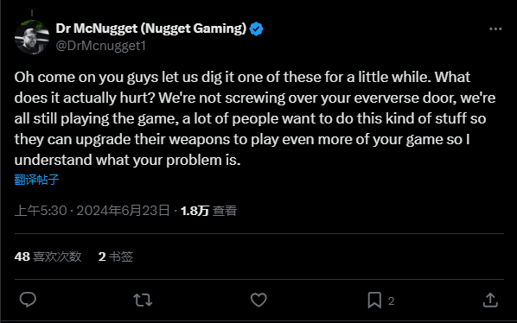Toggle the bookmark icon
Image resolution: width=517 pixels, height=323 pixels.
pos(374,300)
